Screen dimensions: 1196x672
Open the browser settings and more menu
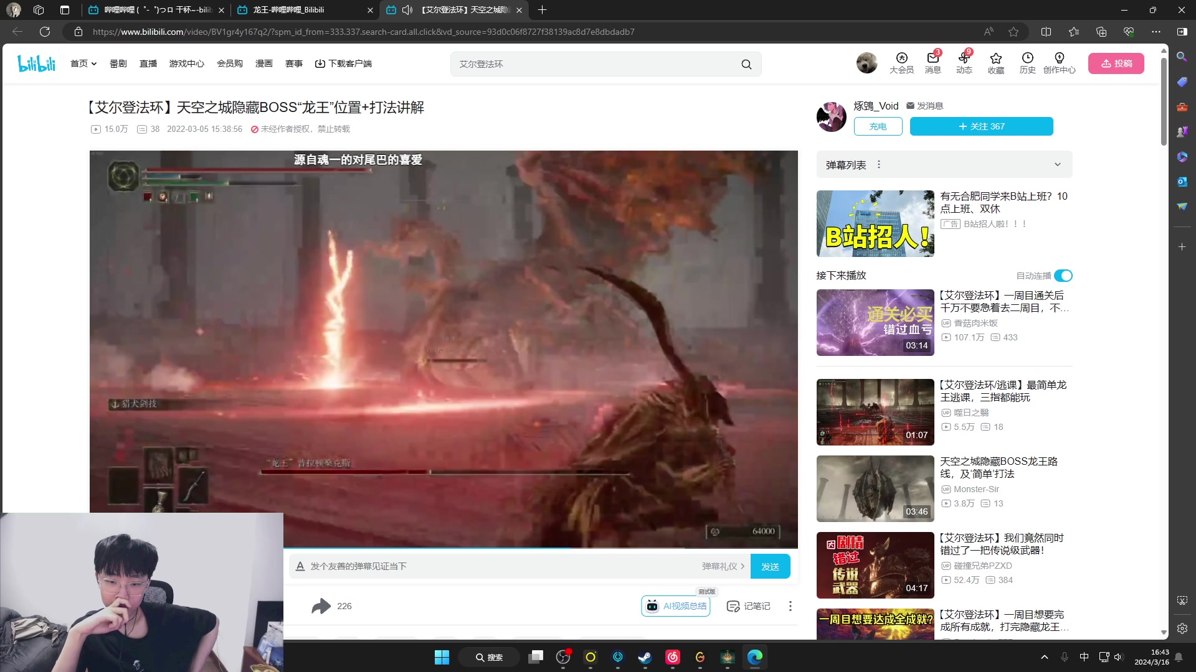(1156, 32)
